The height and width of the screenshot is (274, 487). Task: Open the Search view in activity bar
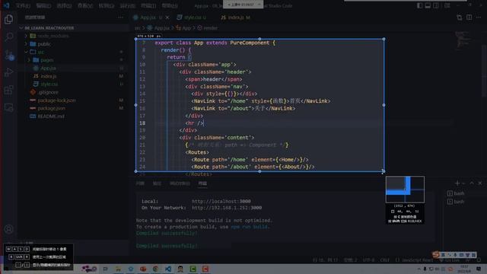pyautogui.click(x=8, y=37)
